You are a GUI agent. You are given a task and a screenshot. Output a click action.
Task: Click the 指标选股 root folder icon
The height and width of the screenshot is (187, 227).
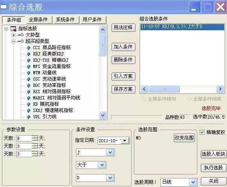pyautogui.click(x=13, y=29)
